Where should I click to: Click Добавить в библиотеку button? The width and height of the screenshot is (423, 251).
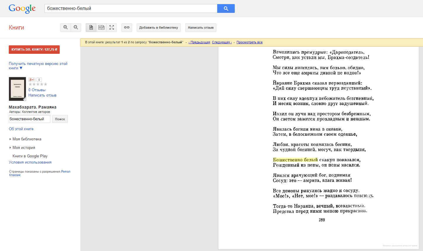(159, 27)
